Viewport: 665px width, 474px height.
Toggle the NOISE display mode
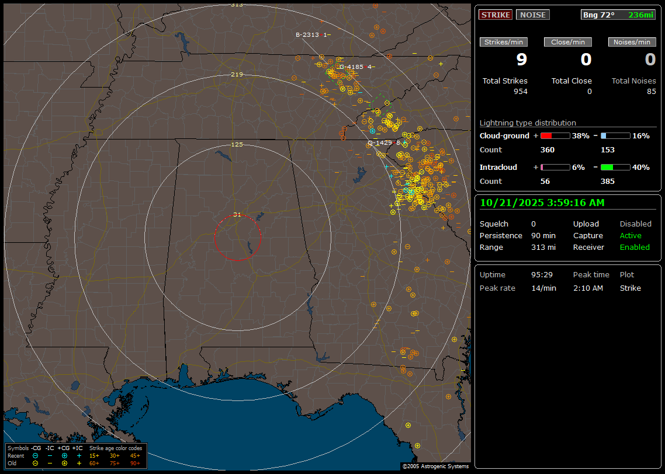coord(532,15)
